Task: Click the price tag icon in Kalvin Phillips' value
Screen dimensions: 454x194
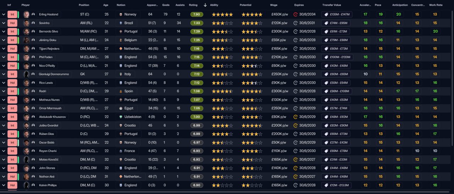Action: (326, 185)
